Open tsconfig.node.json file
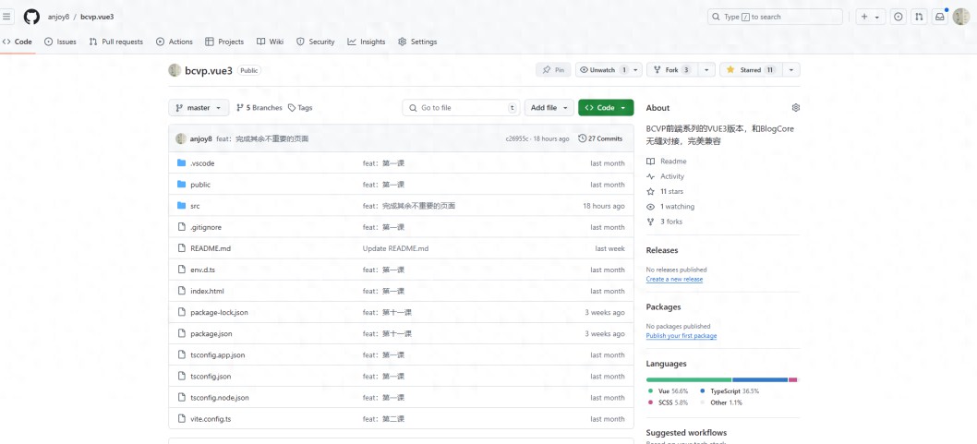 point(220,398)
